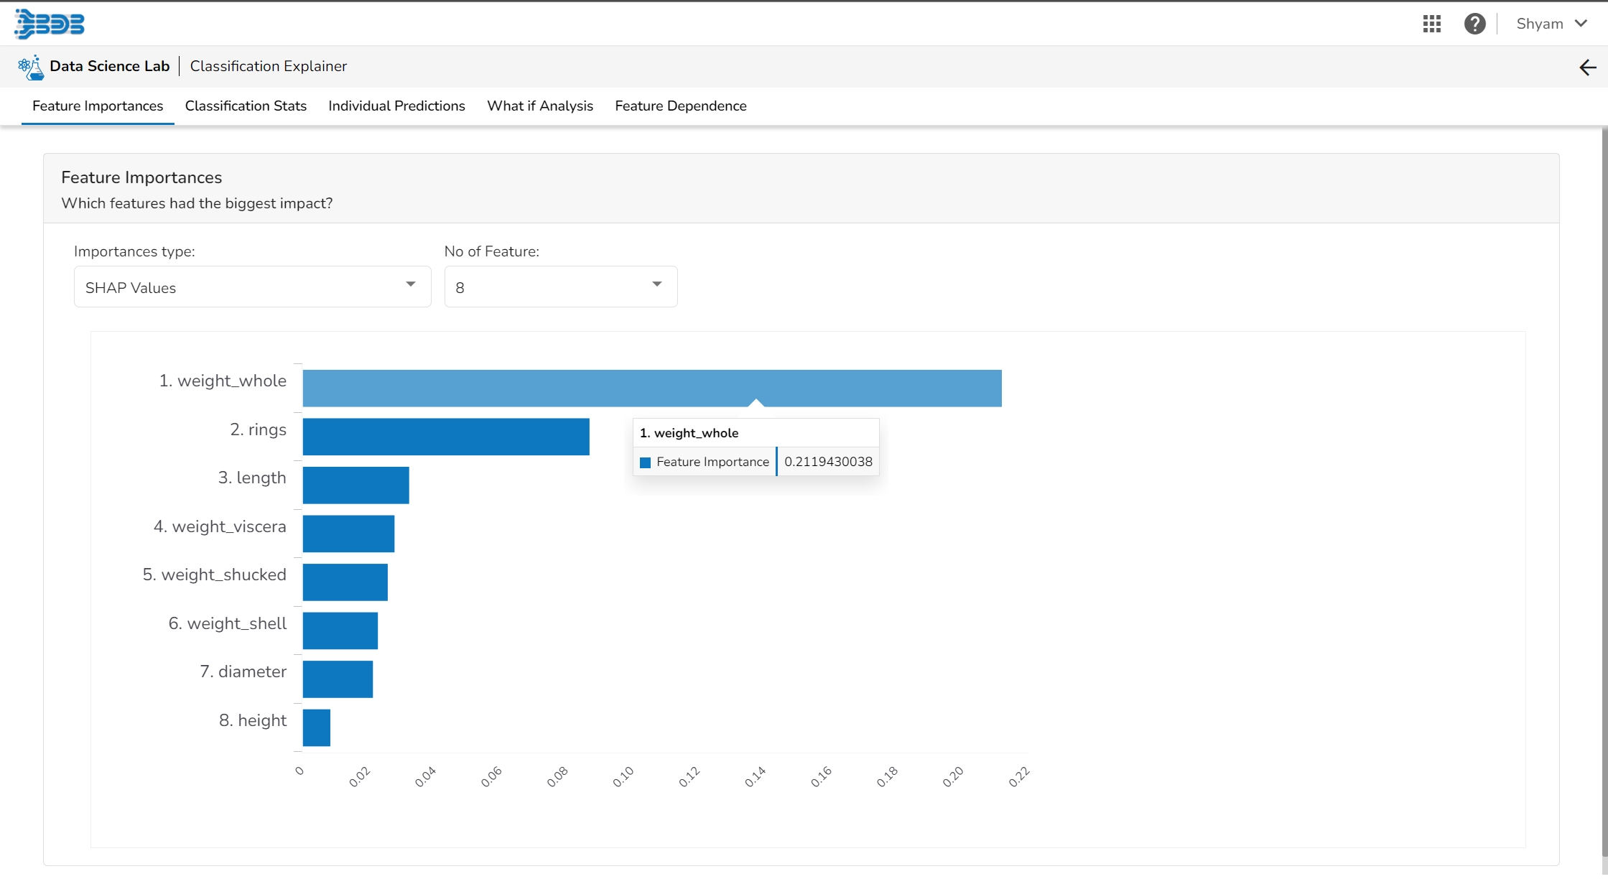Click the BDB logo icon
The height and width of the screenshot is (879, 1608).
[50, 24]
